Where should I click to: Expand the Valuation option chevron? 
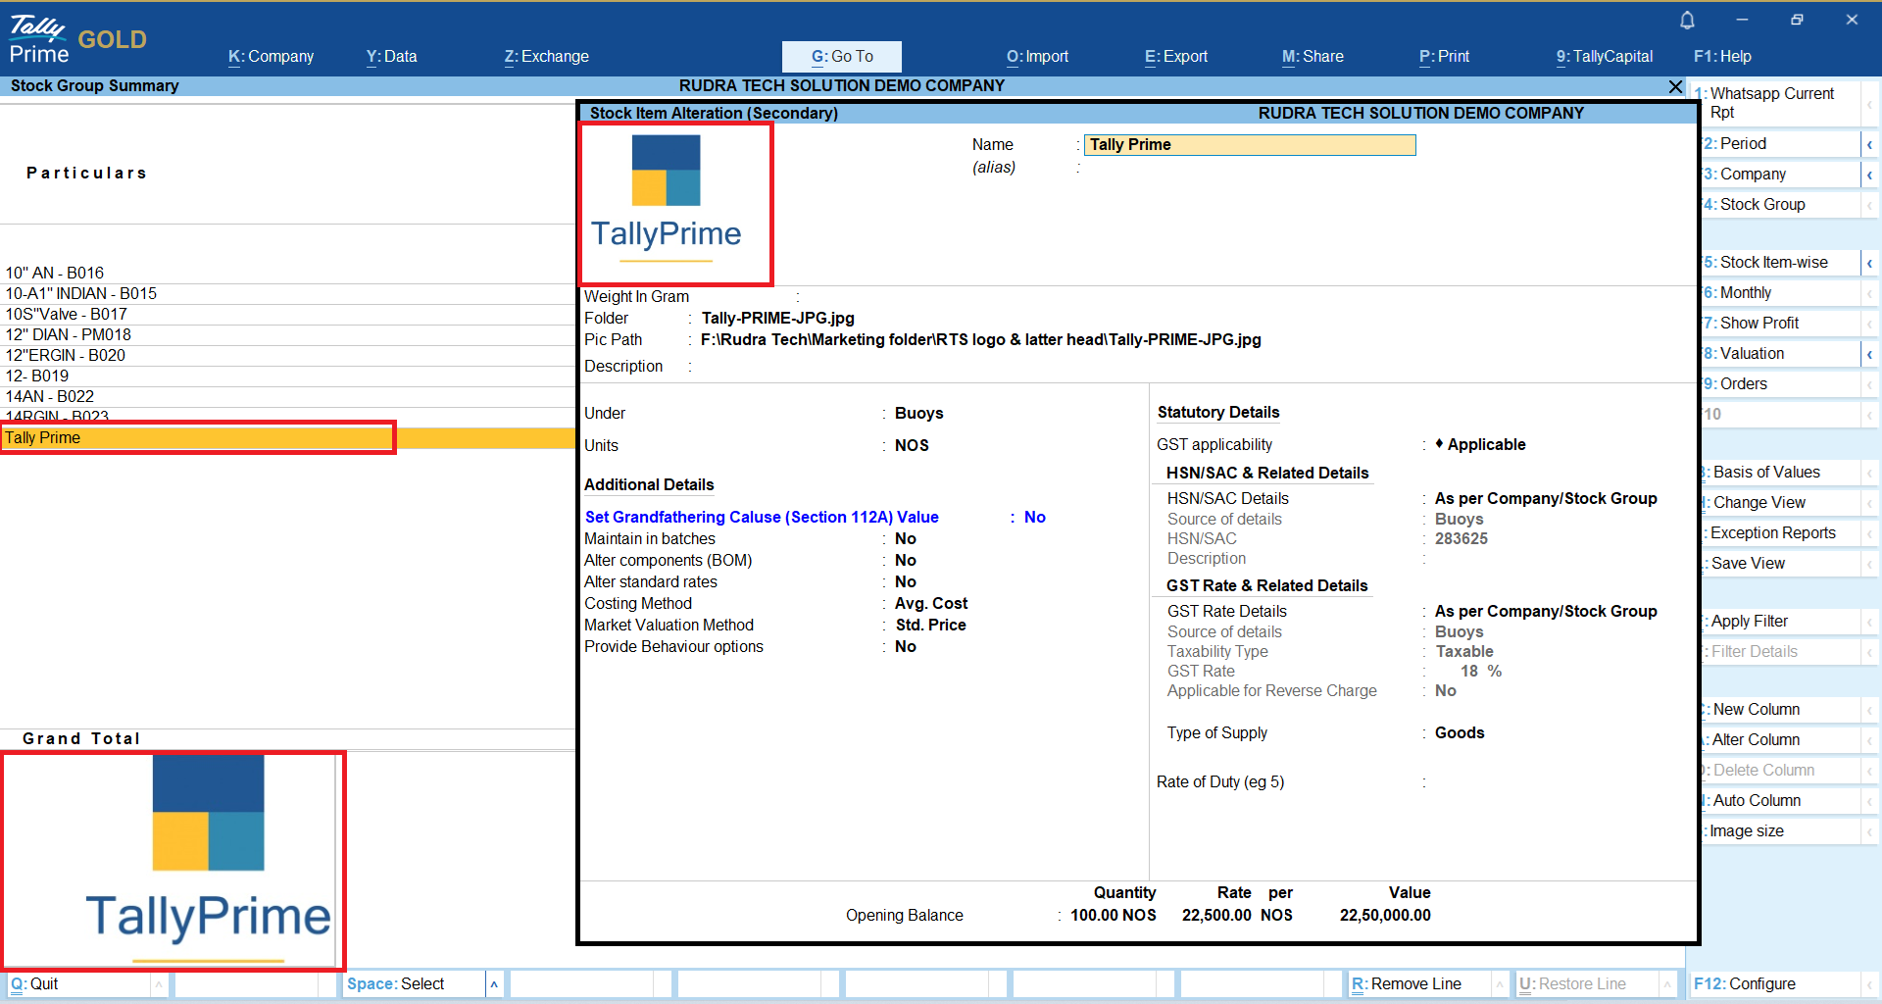1869,354
